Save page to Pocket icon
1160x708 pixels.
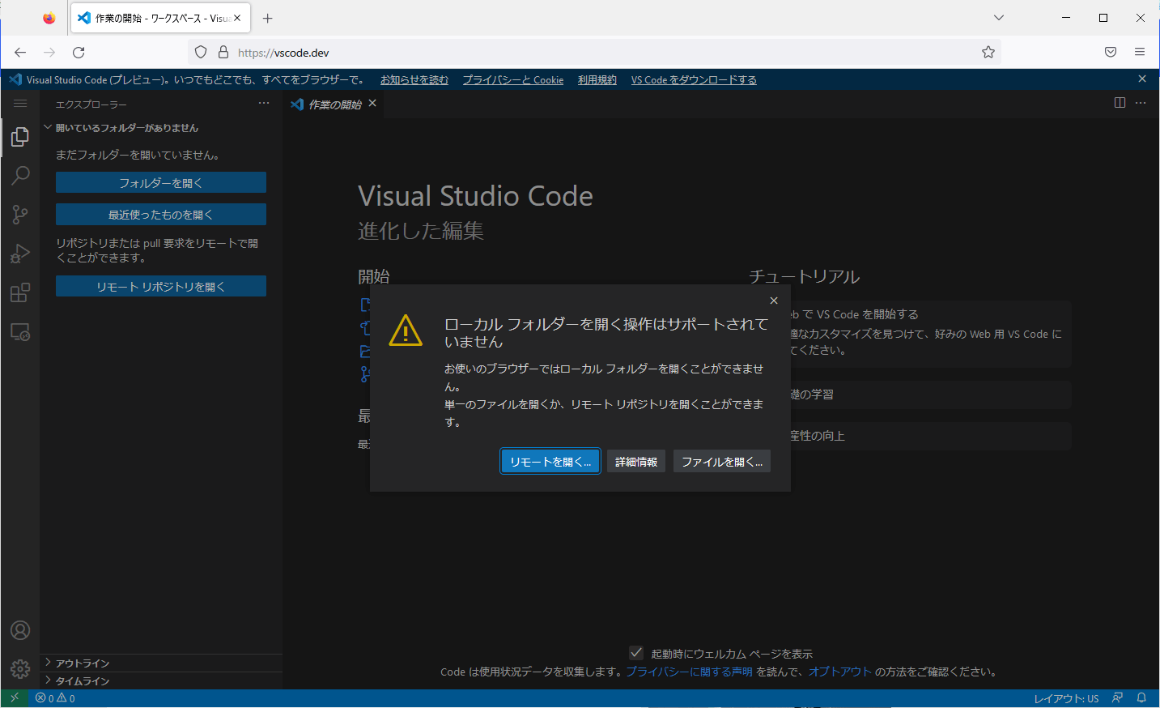point(1111,53)
